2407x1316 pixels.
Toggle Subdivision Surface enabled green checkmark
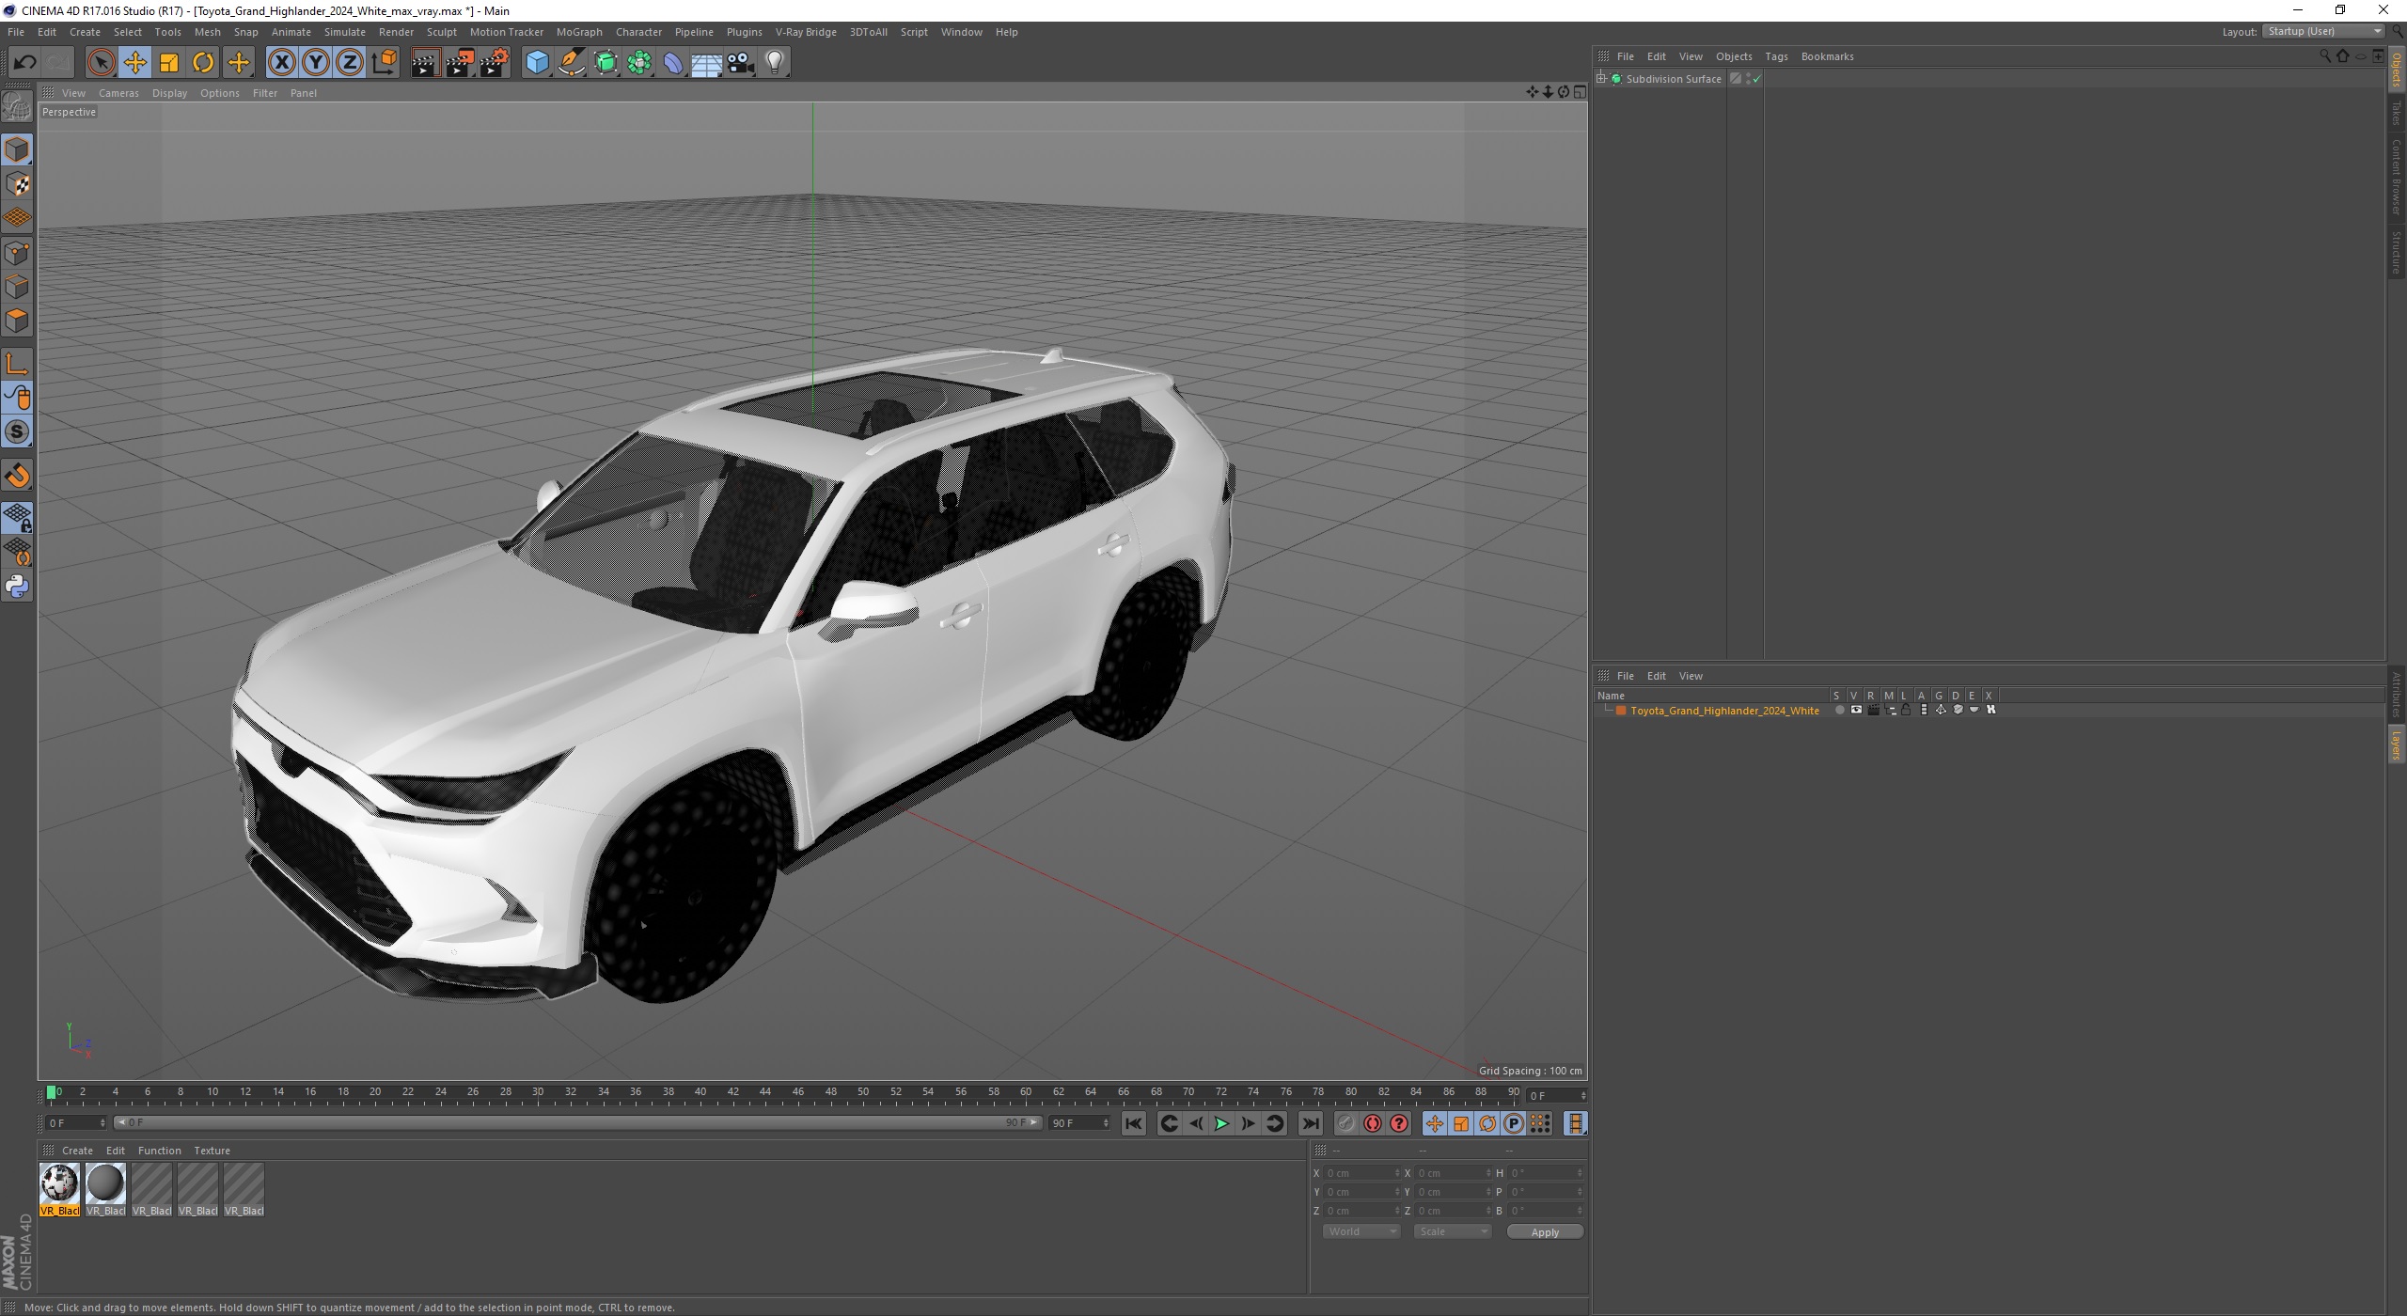pos(1756,79)
